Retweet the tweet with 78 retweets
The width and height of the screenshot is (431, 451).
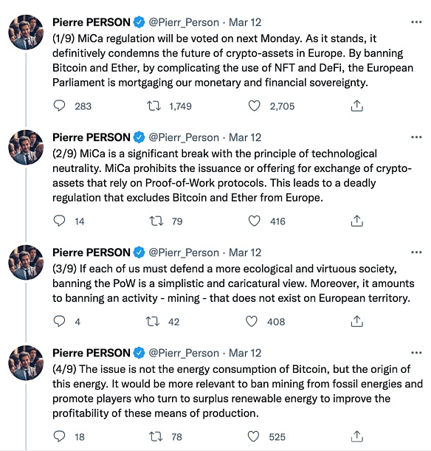tap(156, 436)
